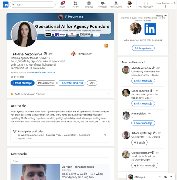Click verification badge beside Artem Bystritskyi

(x=154, y=133)
